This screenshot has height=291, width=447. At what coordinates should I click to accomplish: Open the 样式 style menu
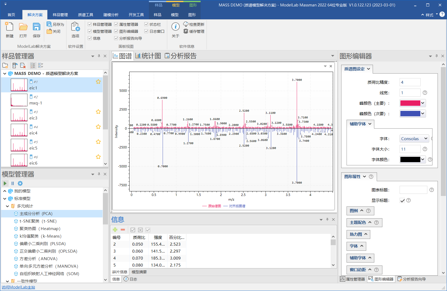coord(429,15)
